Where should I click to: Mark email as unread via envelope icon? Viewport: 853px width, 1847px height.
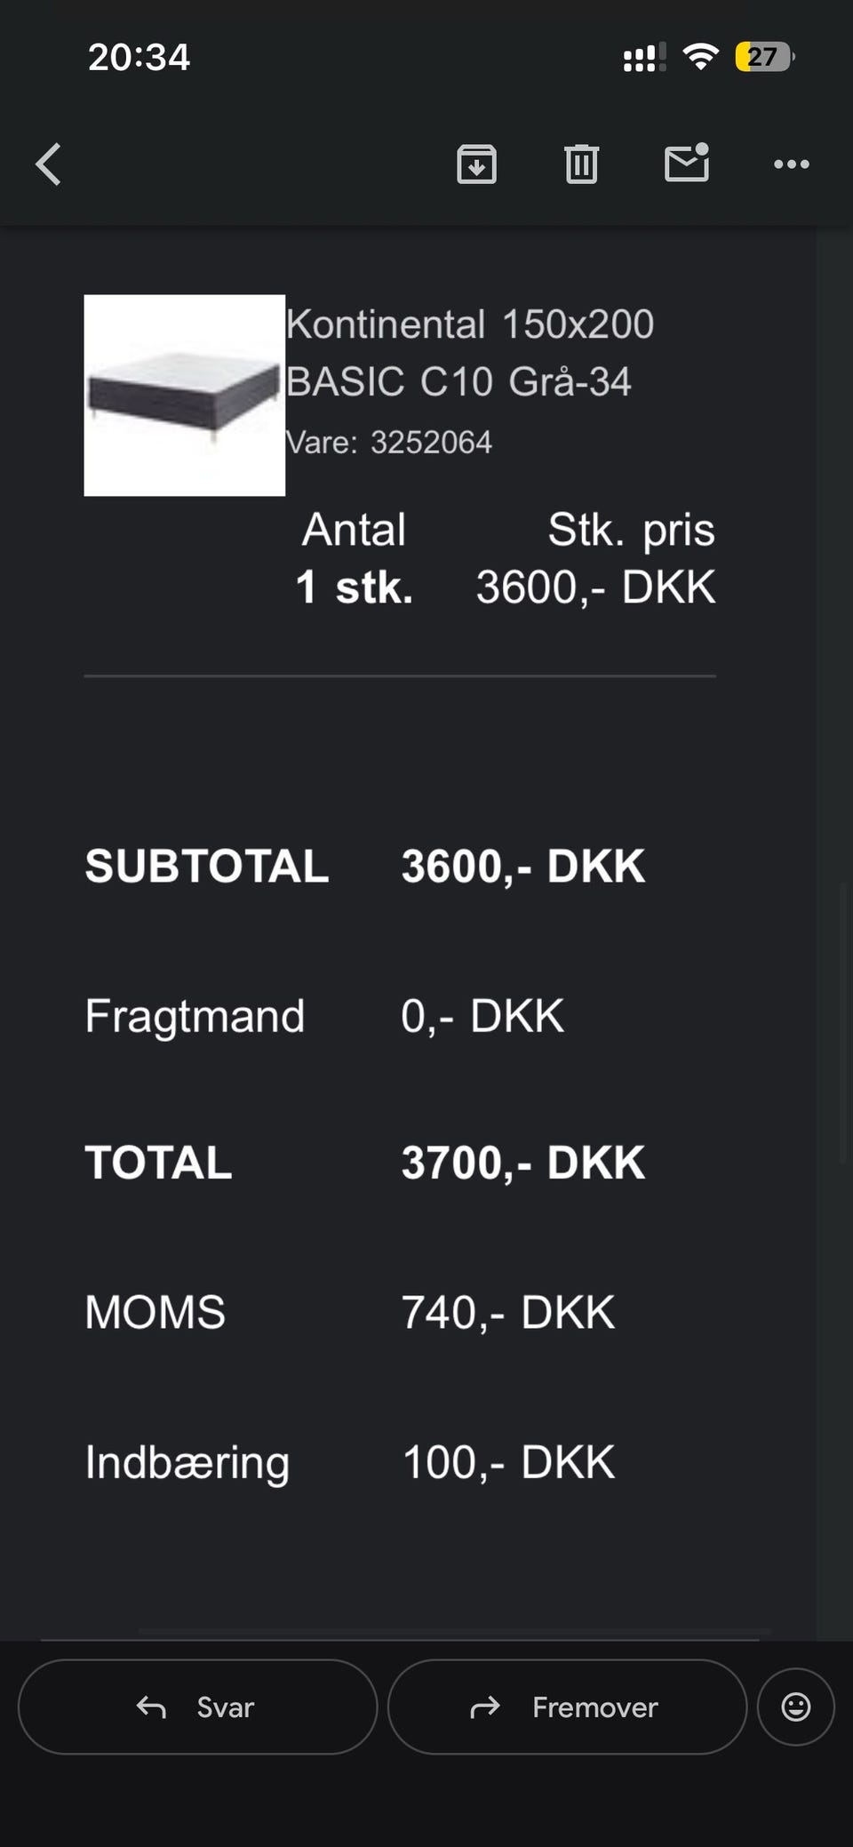pos(687,162)
